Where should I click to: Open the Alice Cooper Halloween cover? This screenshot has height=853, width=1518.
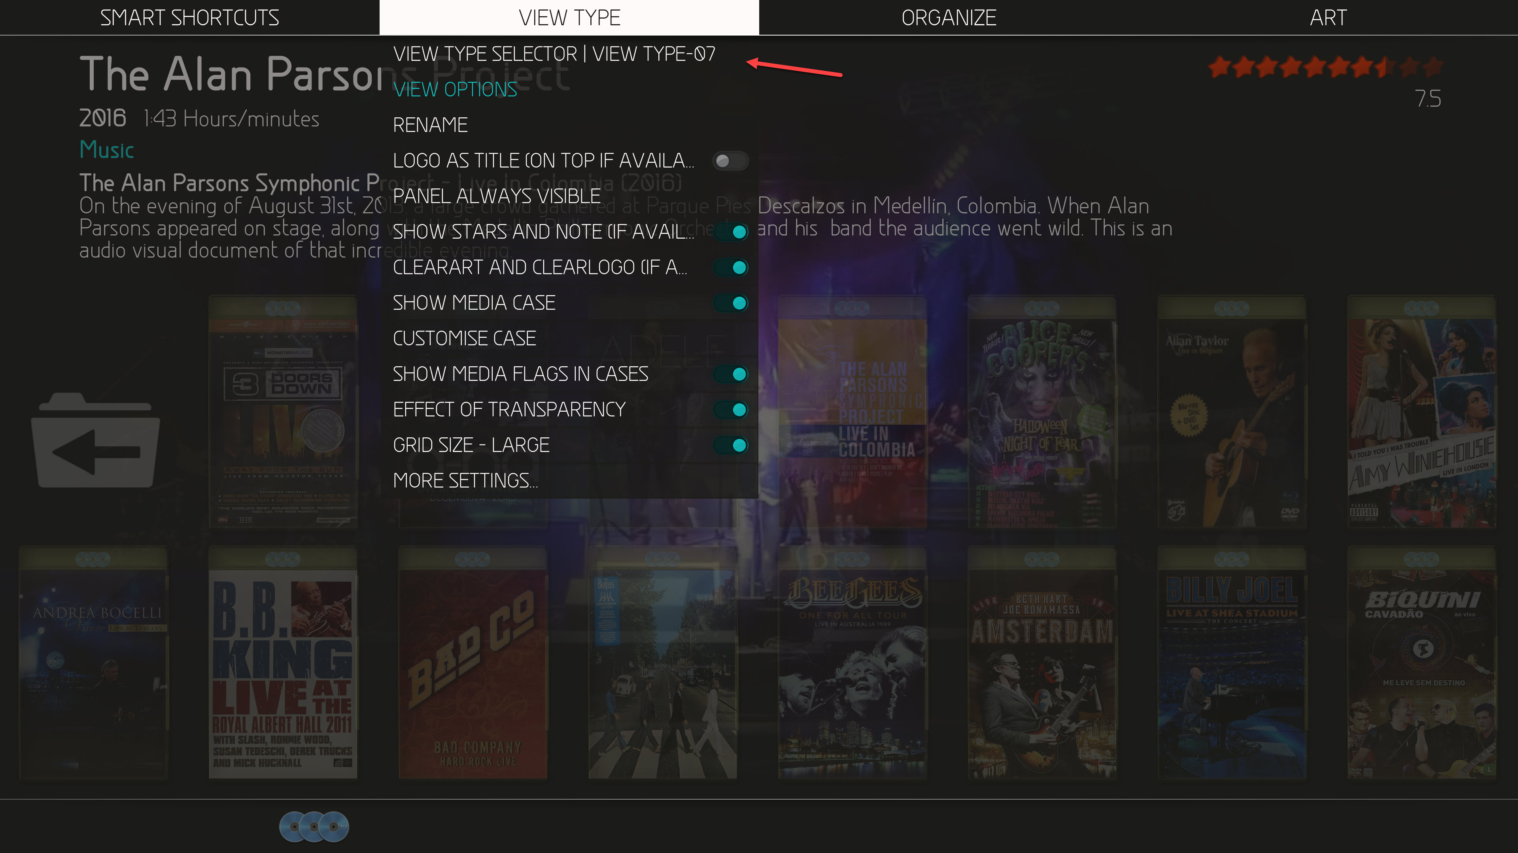(x=1042, y=412)
